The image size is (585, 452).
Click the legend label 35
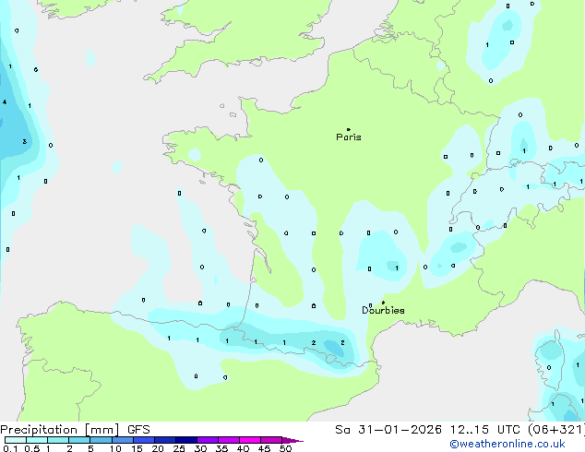point(221,448)
